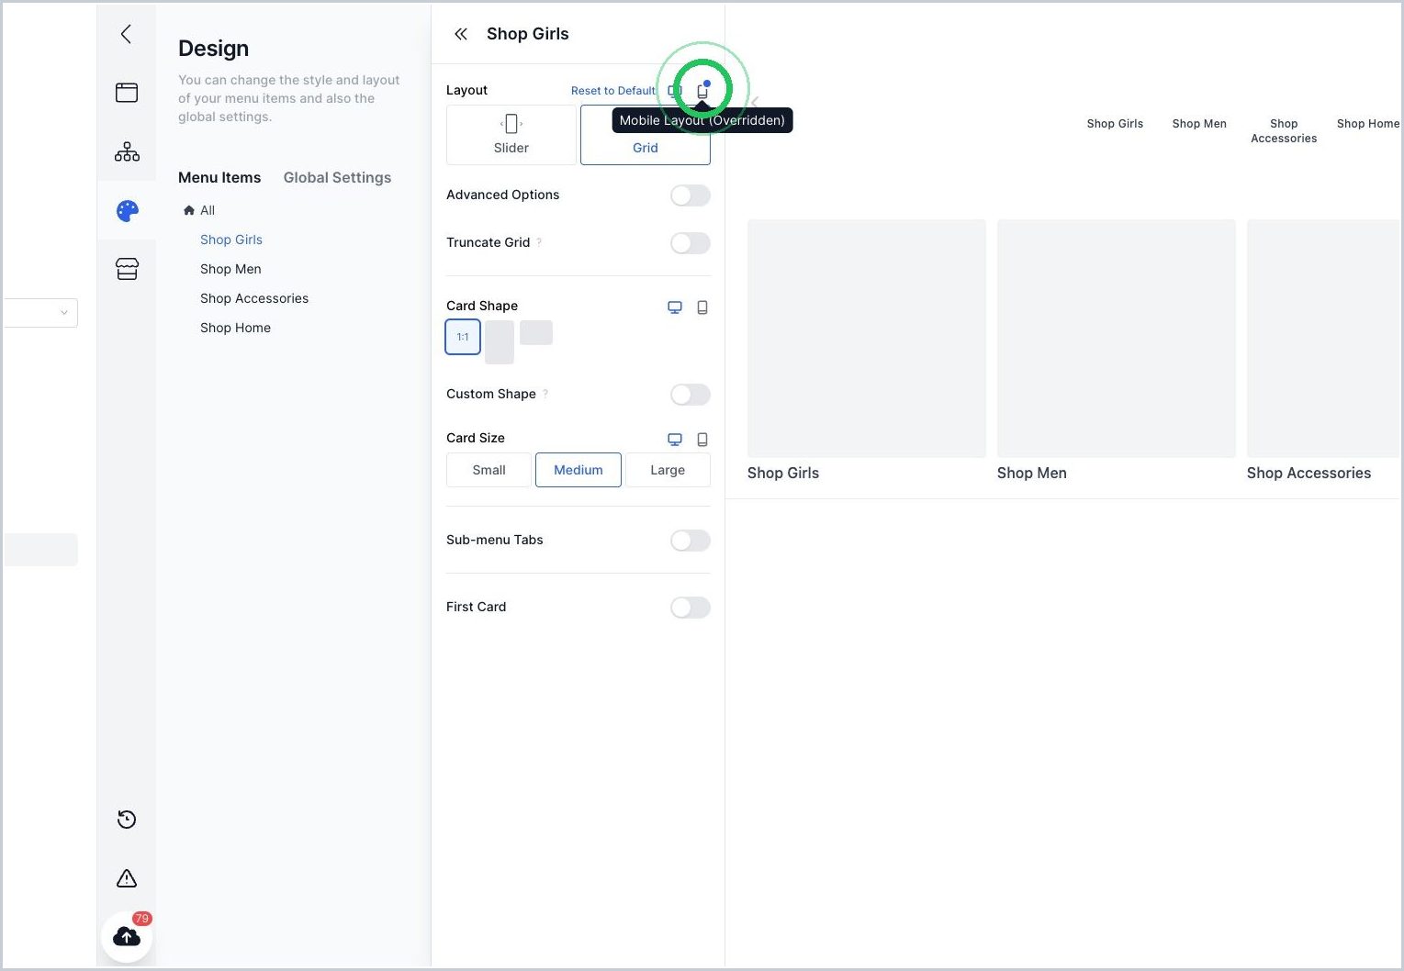Select Shop Accessories in the menu items tree
The image size is (1404, 971).
tap(254, 298)
